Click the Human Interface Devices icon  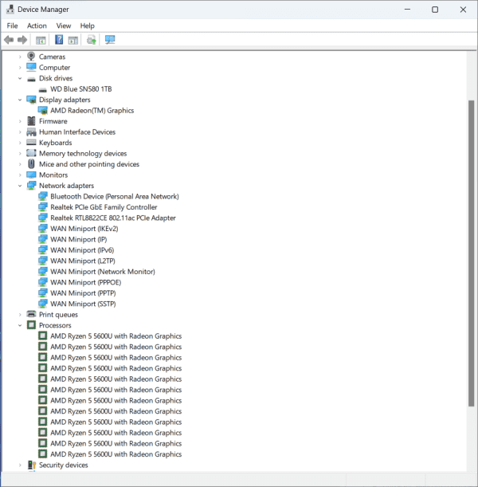coord(31,132)
